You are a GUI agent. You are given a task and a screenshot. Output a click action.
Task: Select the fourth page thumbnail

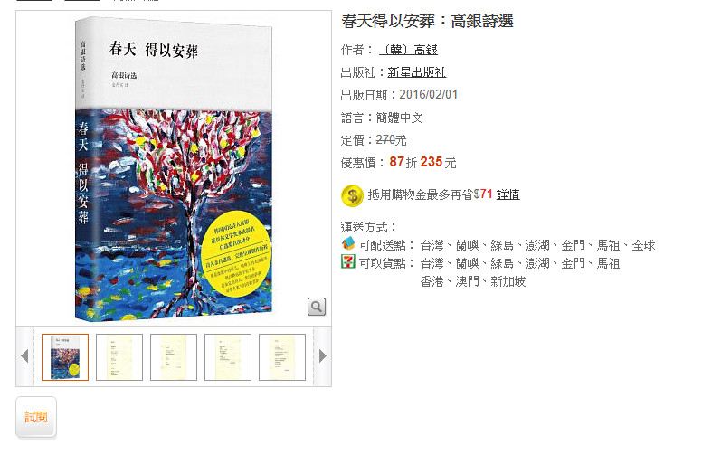(x=228, y=357)
